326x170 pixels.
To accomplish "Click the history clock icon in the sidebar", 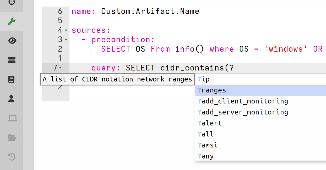I will coord(12,157).
